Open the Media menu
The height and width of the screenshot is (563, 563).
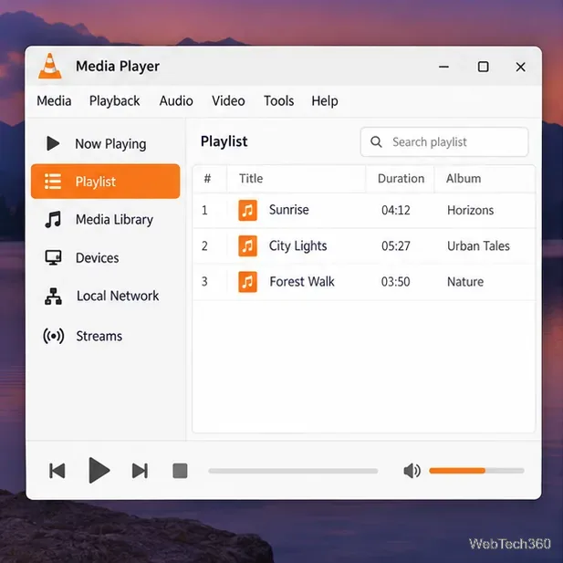pos(54,101)
